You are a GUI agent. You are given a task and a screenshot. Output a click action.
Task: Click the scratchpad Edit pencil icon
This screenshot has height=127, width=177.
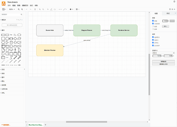pos(20,20)
